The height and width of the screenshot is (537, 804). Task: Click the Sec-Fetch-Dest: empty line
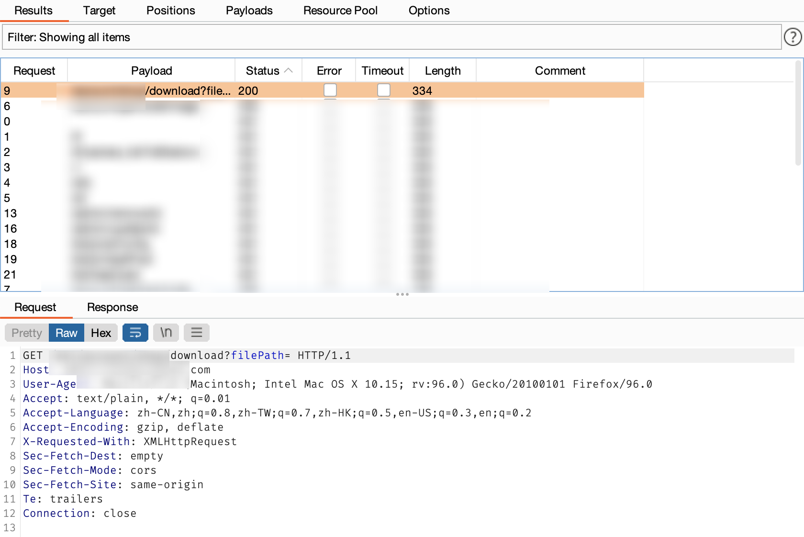[93, 456]
